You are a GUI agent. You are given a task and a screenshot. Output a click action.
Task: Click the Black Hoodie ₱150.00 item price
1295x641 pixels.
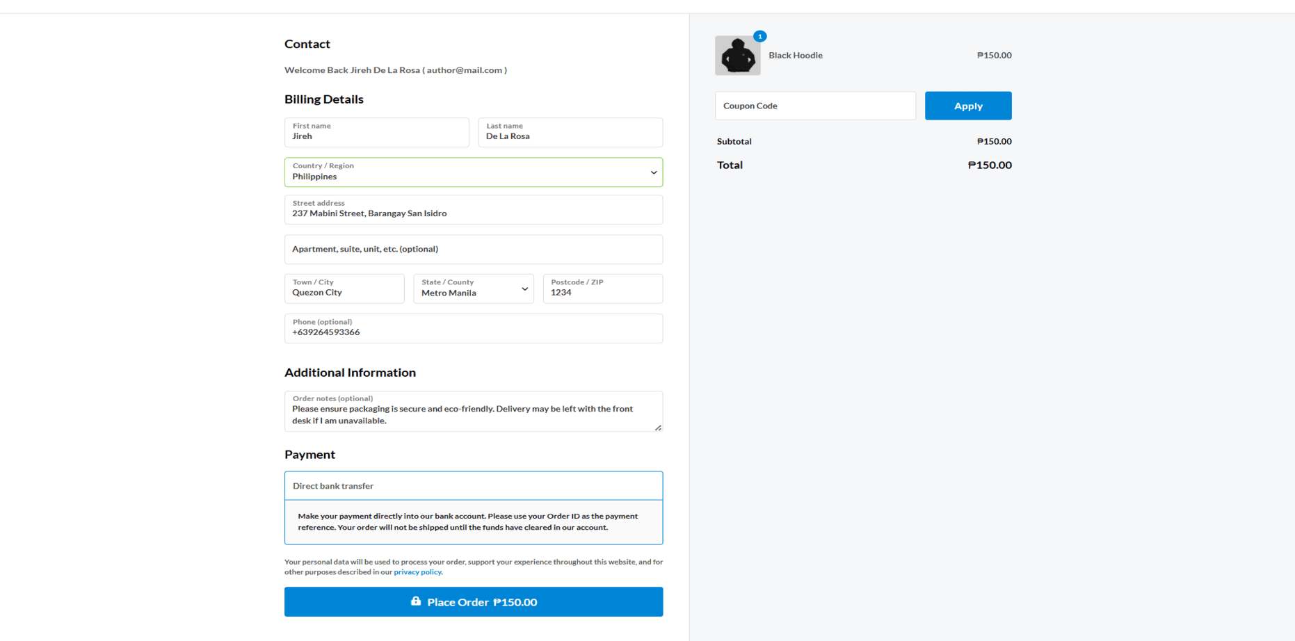click(x=994, y=56)
